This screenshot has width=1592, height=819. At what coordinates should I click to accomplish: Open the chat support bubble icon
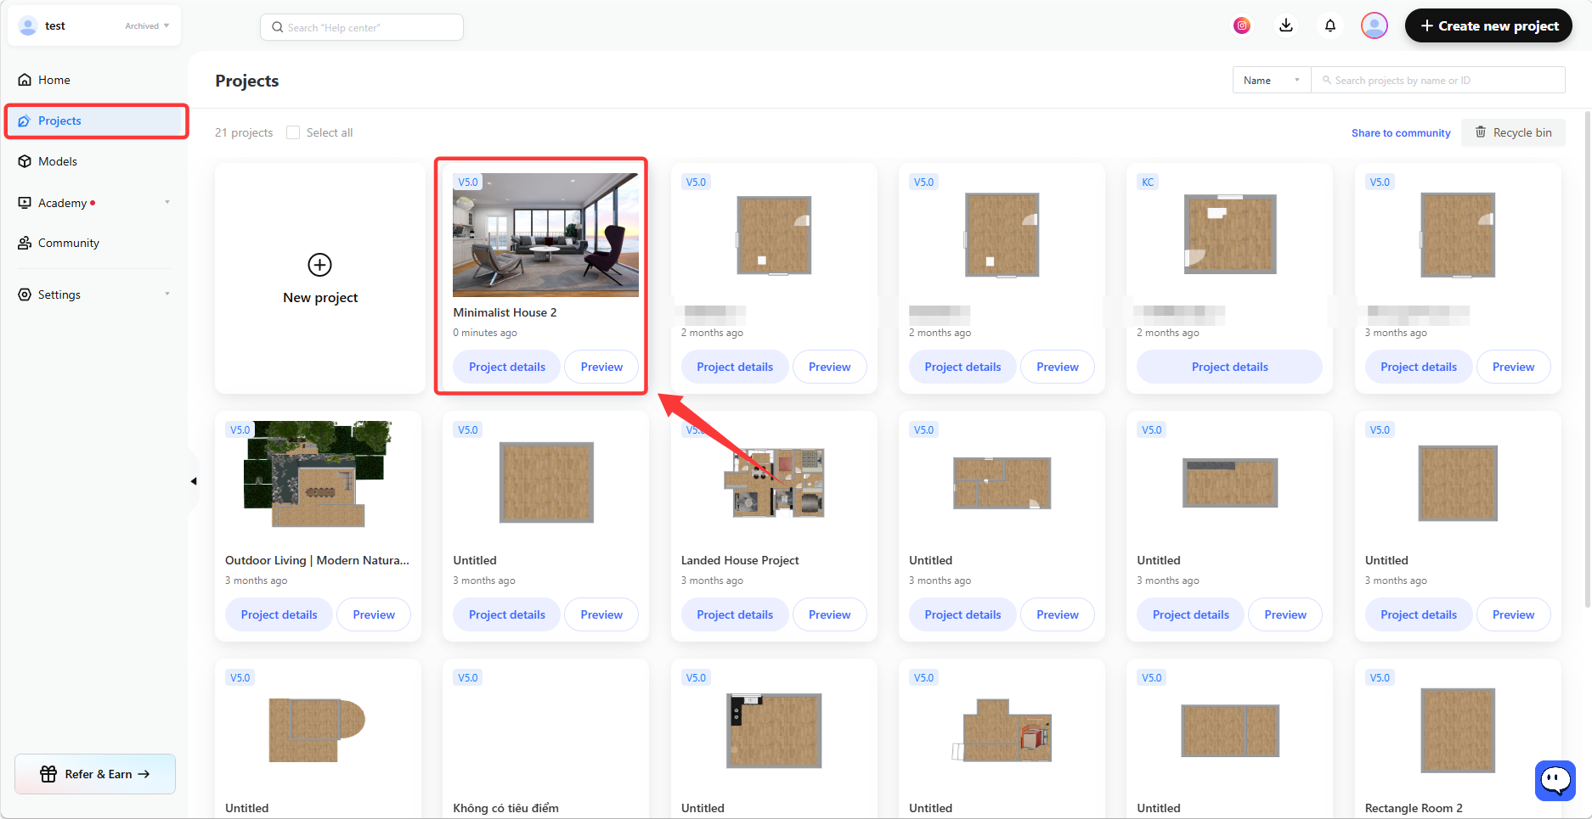pos(1555,780)
